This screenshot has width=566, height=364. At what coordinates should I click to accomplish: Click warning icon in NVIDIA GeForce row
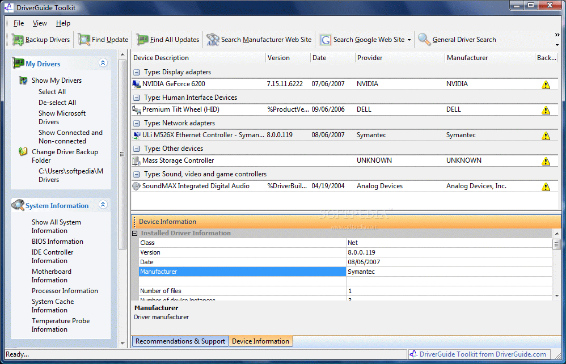coord(546,85)
